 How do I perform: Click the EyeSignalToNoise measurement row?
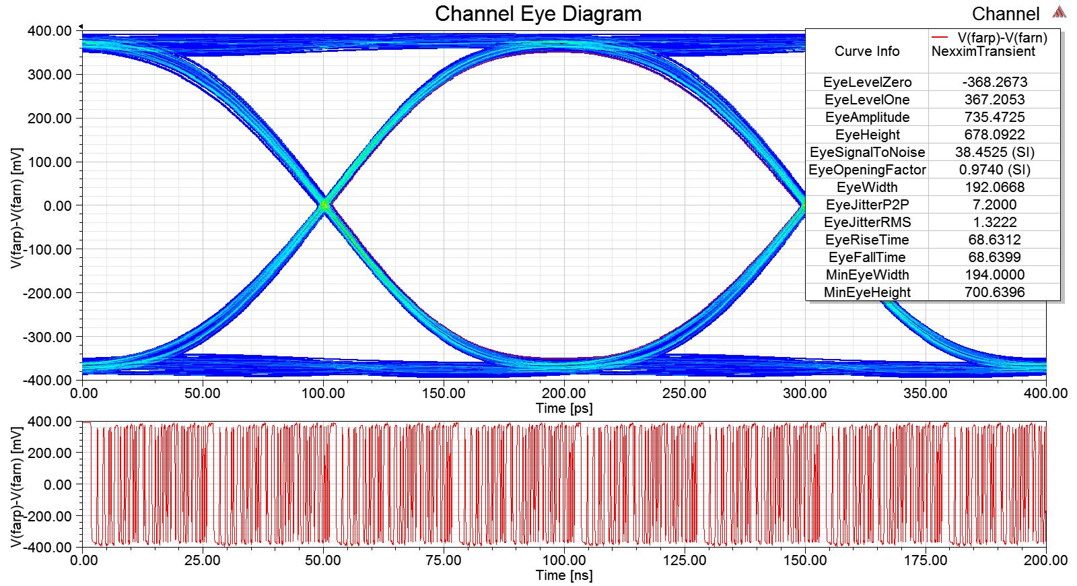[x=867, y=152]
